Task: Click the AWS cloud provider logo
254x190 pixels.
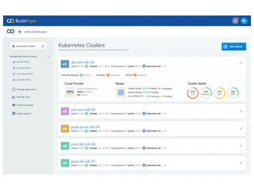Action: (x=70, y=92)
